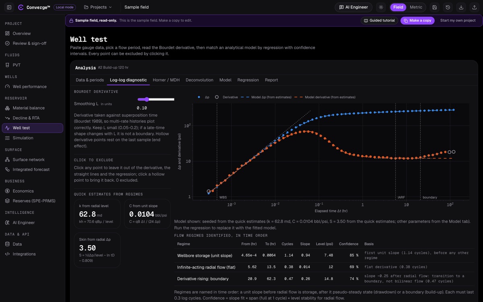Select the Regression tab
The height and width of the screenshot is (302, 483).
[248, 80]
